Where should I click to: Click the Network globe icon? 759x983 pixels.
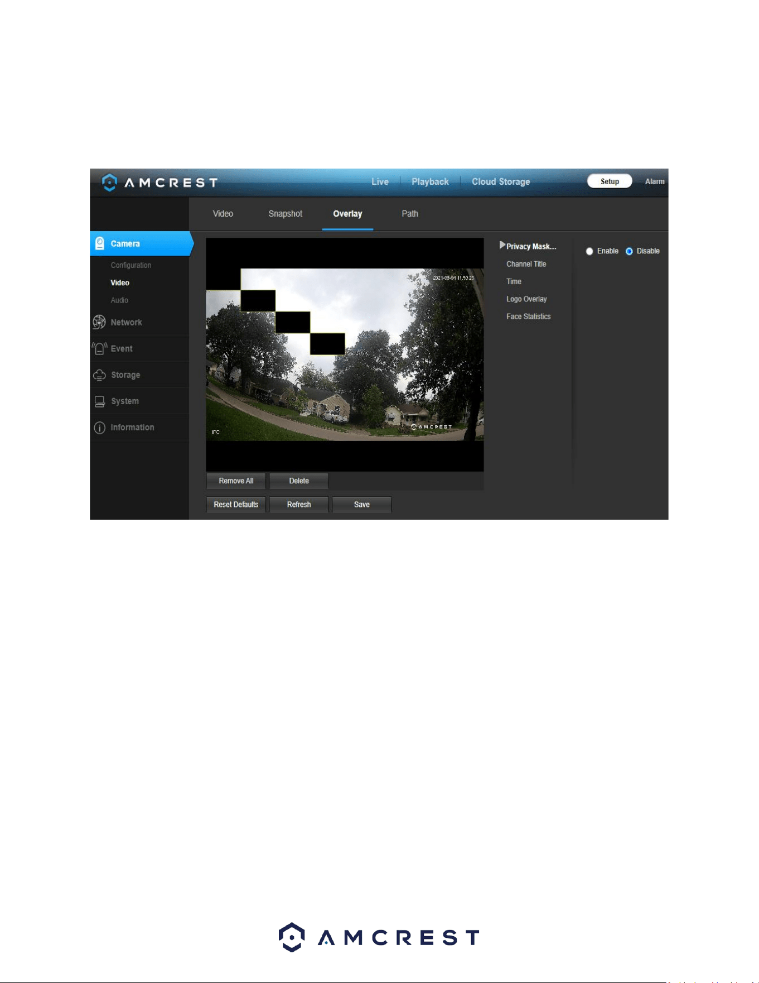click(x=99, y=322)
